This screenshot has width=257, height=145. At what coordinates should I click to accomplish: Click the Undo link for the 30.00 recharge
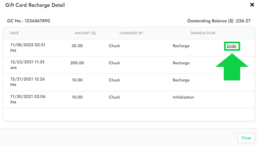coord(231,46)
